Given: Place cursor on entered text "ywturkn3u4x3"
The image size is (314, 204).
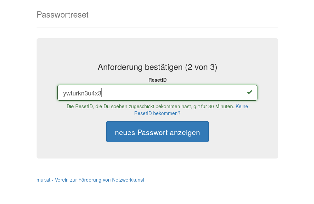Looking at the screenshot, I should [x=82, y=93].
